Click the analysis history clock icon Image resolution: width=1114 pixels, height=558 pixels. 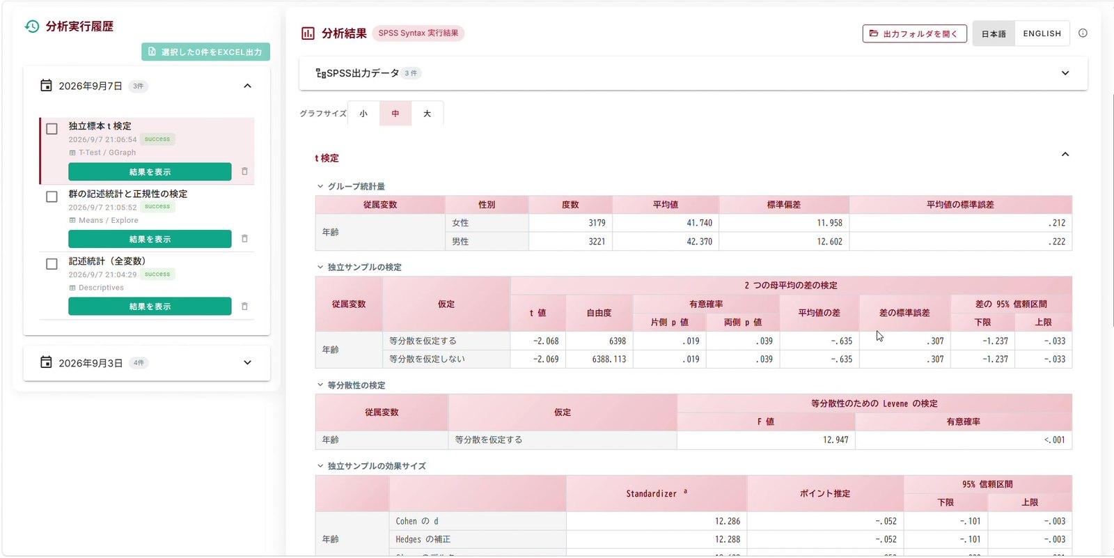coord(32,26)
